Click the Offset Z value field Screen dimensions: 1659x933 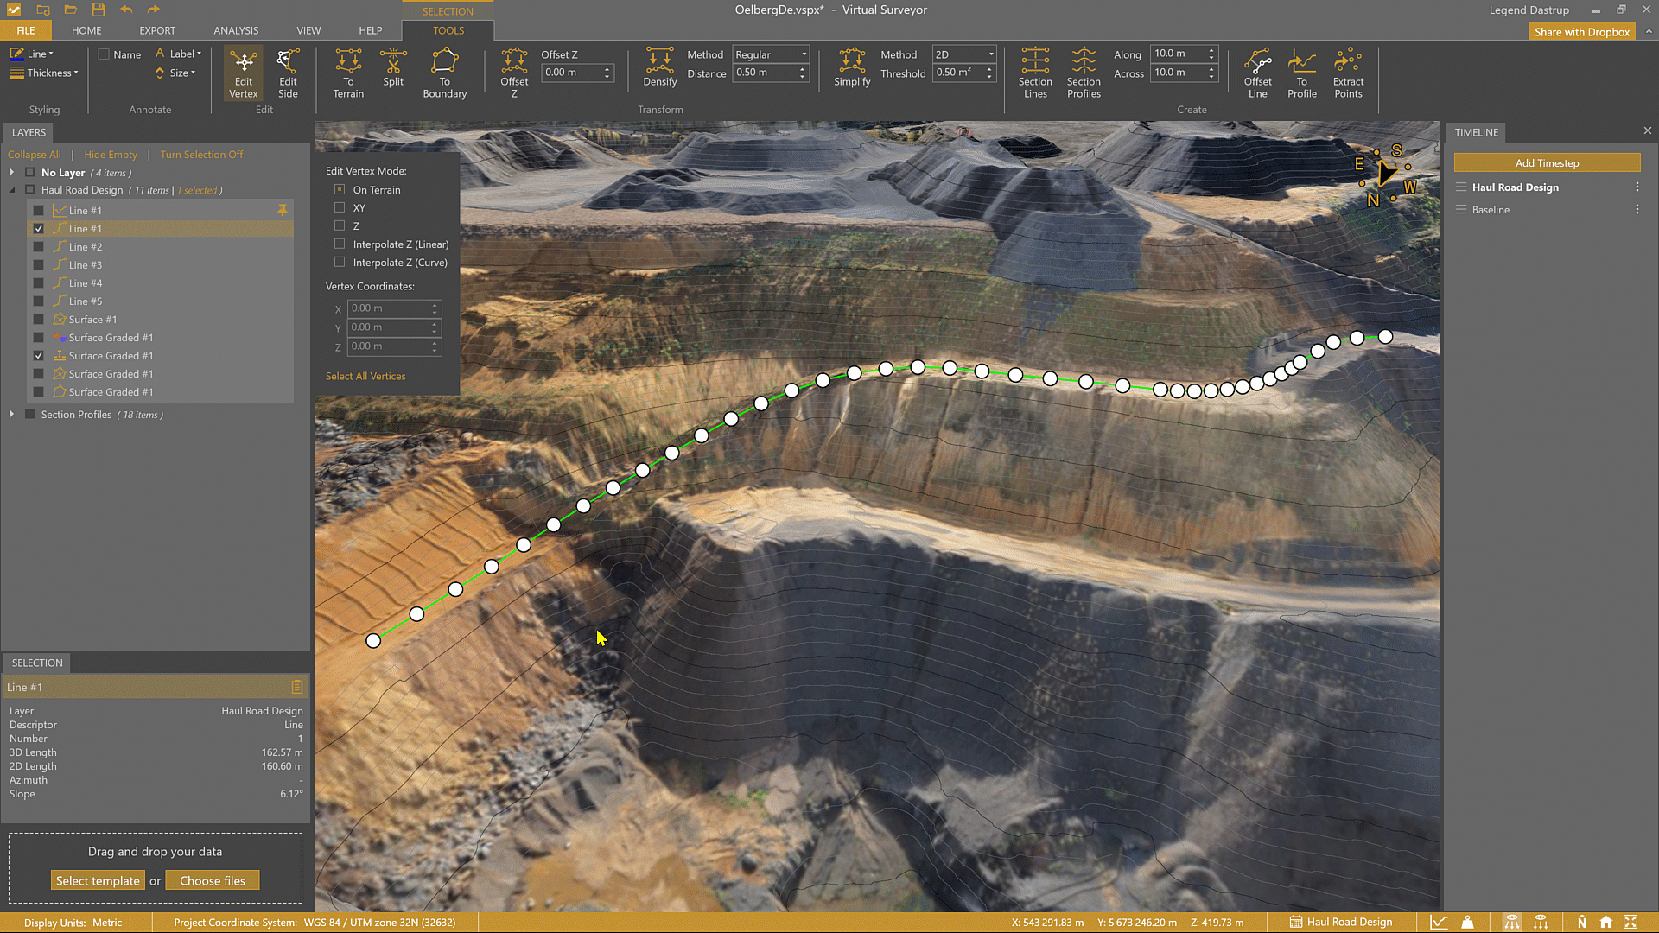click(x=572, y=73)
